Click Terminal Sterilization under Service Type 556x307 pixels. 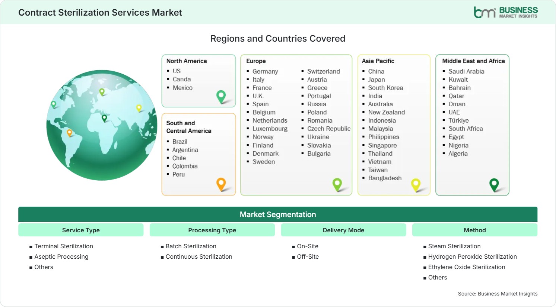pos(64,246)
